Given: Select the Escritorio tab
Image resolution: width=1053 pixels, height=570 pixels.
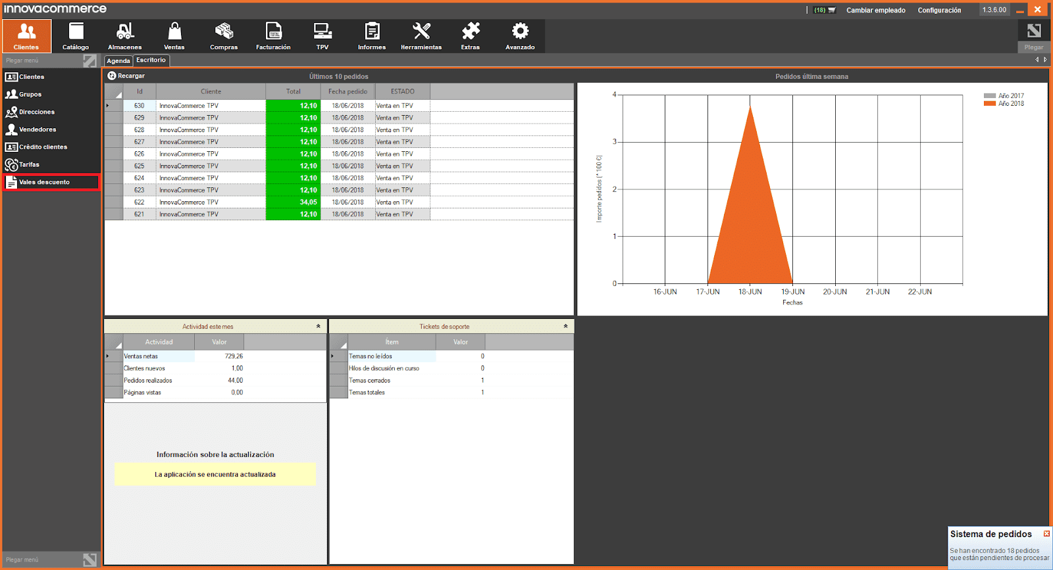Looking at the screenshot, I should (x=151, y=60).
